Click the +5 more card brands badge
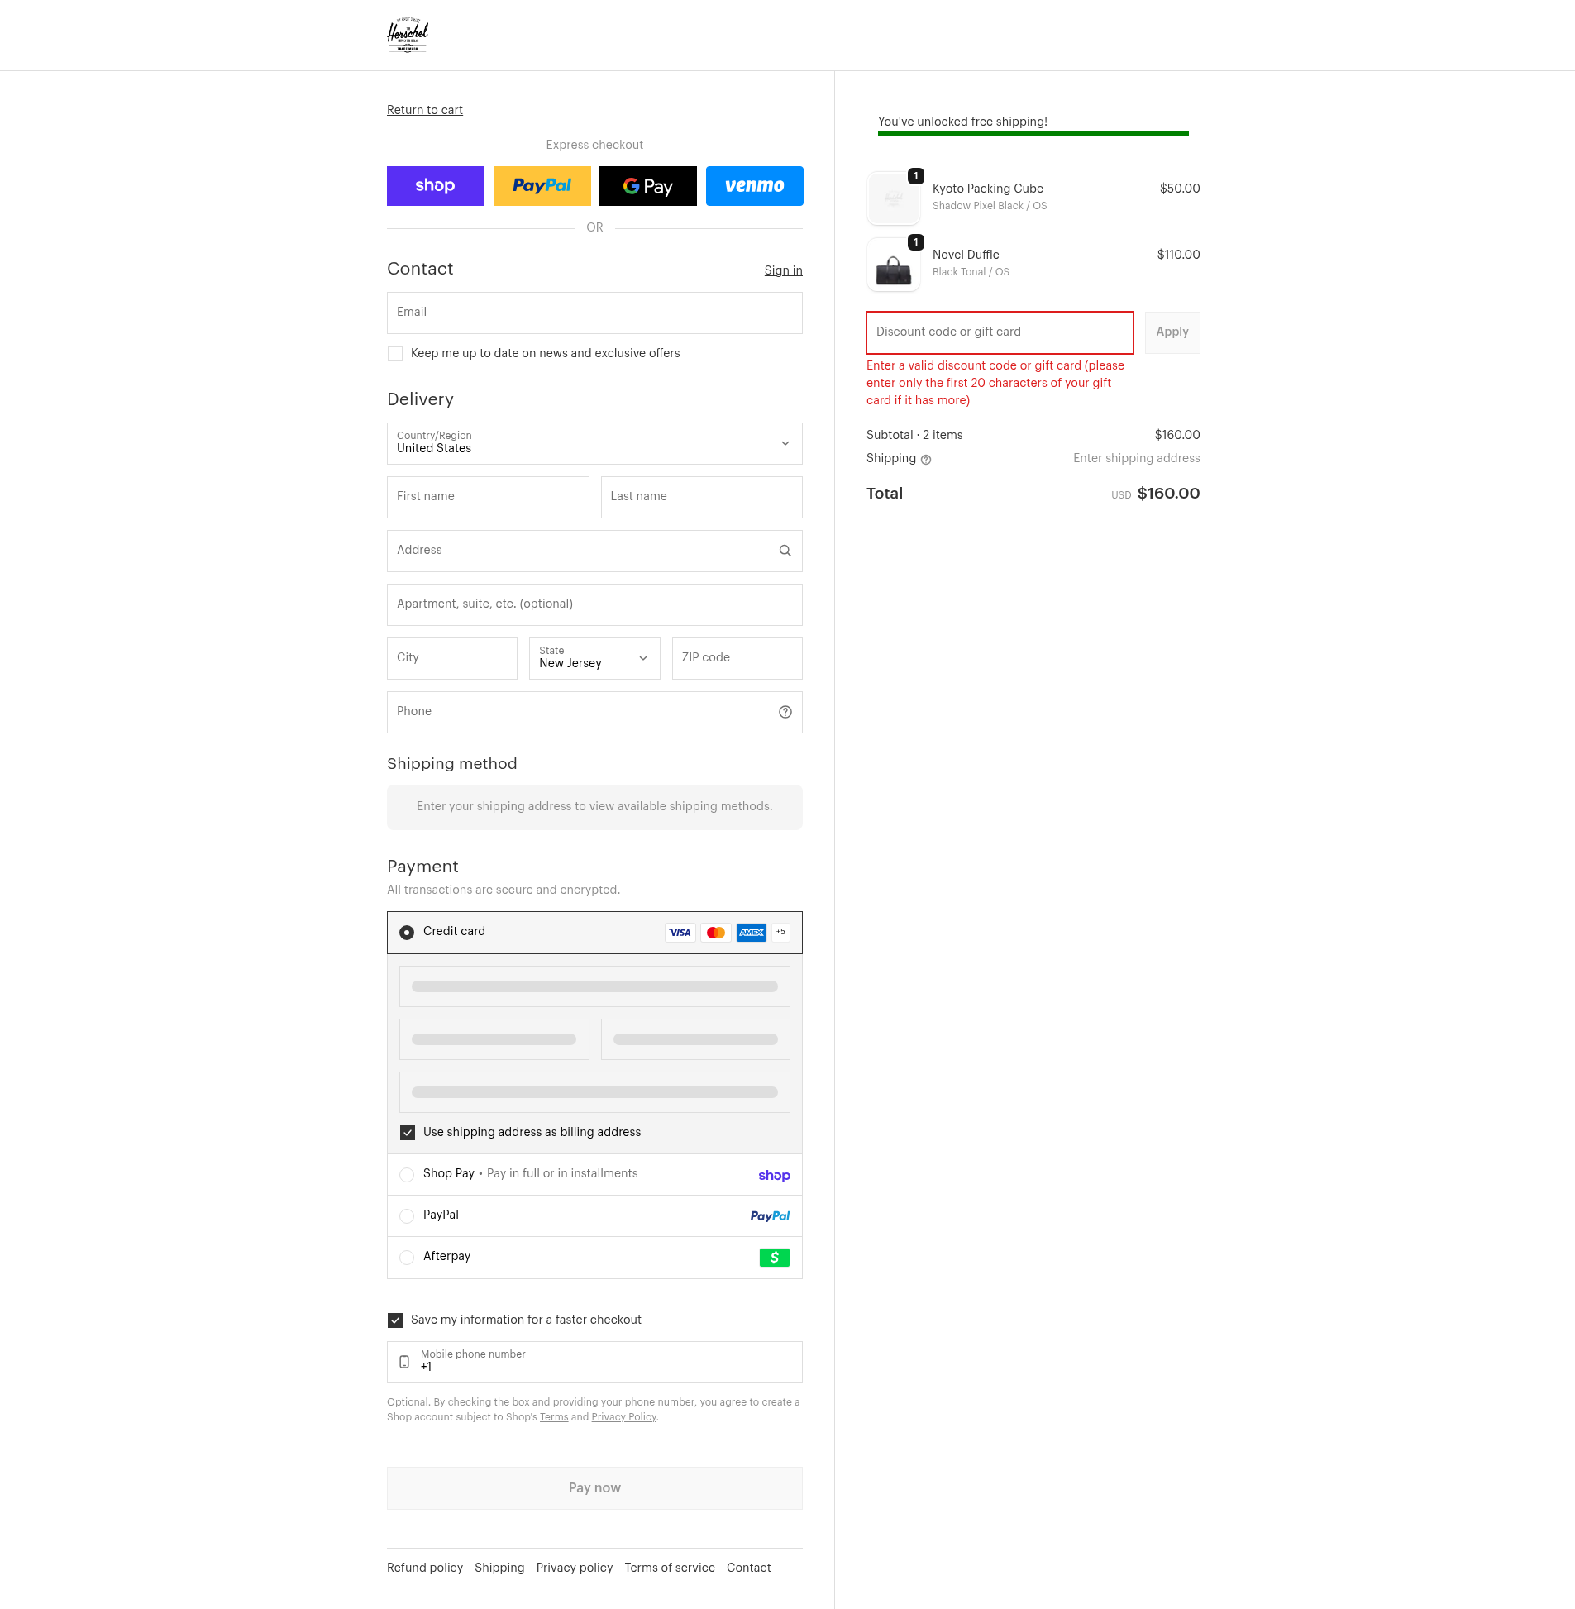The height and width of the screenshot is (1609, 1575). [780, 933]
